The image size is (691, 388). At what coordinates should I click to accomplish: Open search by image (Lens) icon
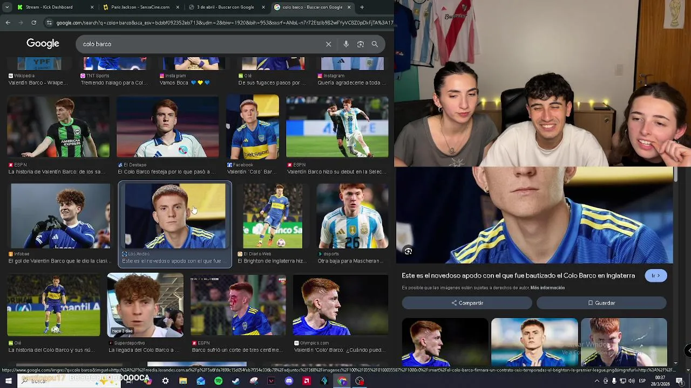[x=361, y=44]
